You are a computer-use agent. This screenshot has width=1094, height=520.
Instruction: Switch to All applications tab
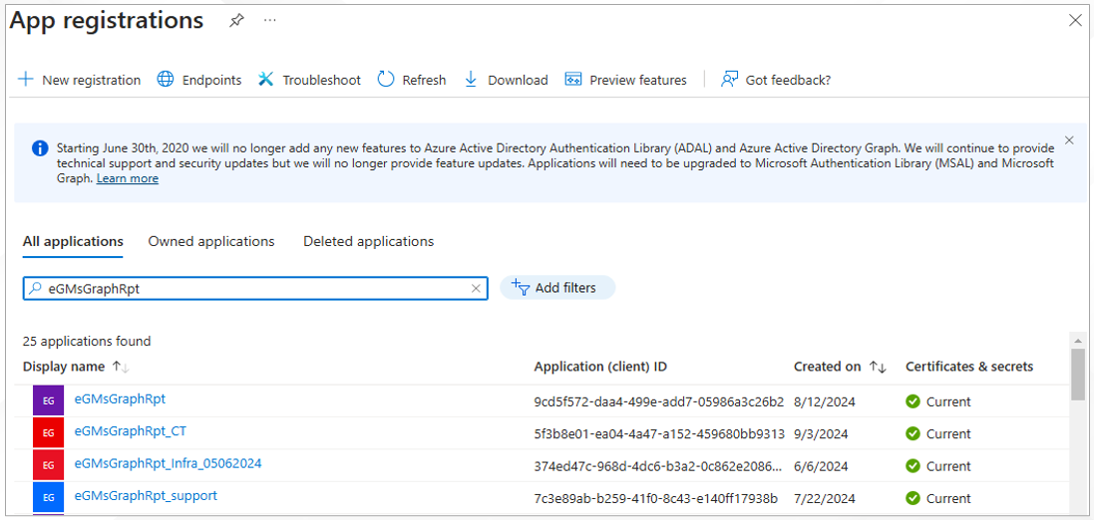coord(73,241)
